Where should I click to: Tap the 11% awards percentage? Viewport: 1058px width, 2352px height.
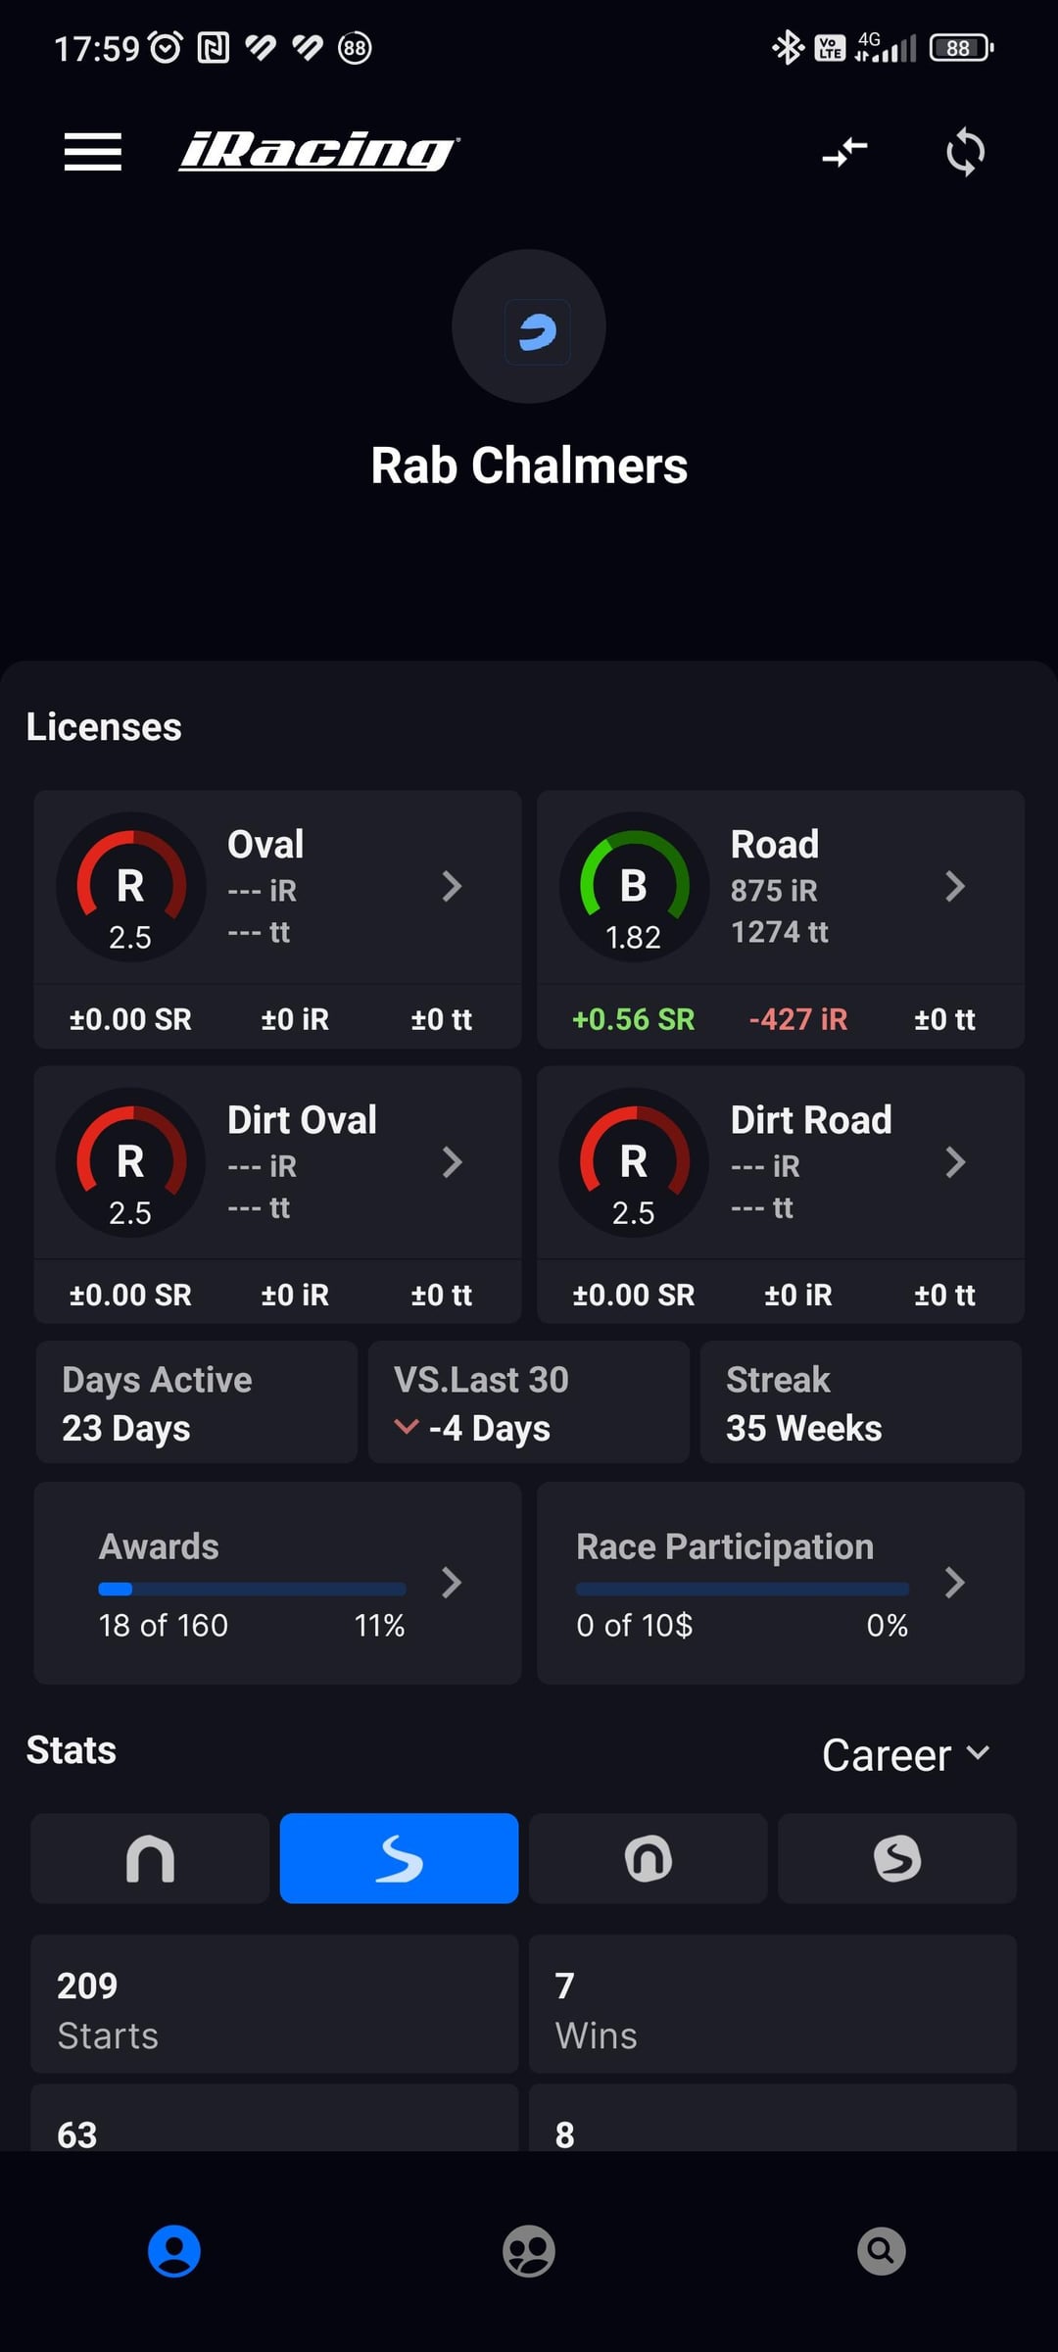point(379,1626)
